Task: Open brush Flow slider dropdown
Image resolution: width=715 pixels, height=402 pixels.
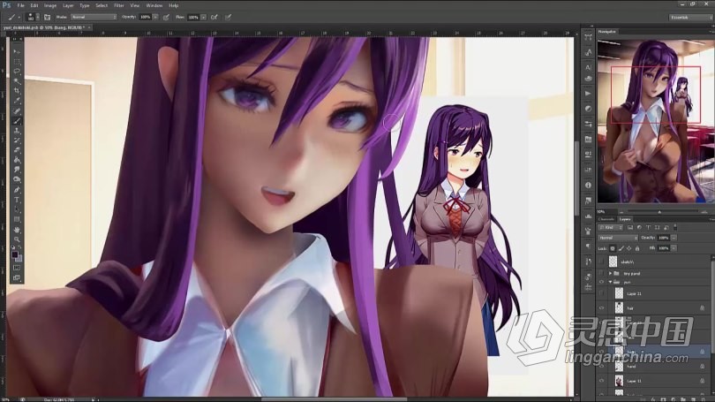Action: point(203,17)
